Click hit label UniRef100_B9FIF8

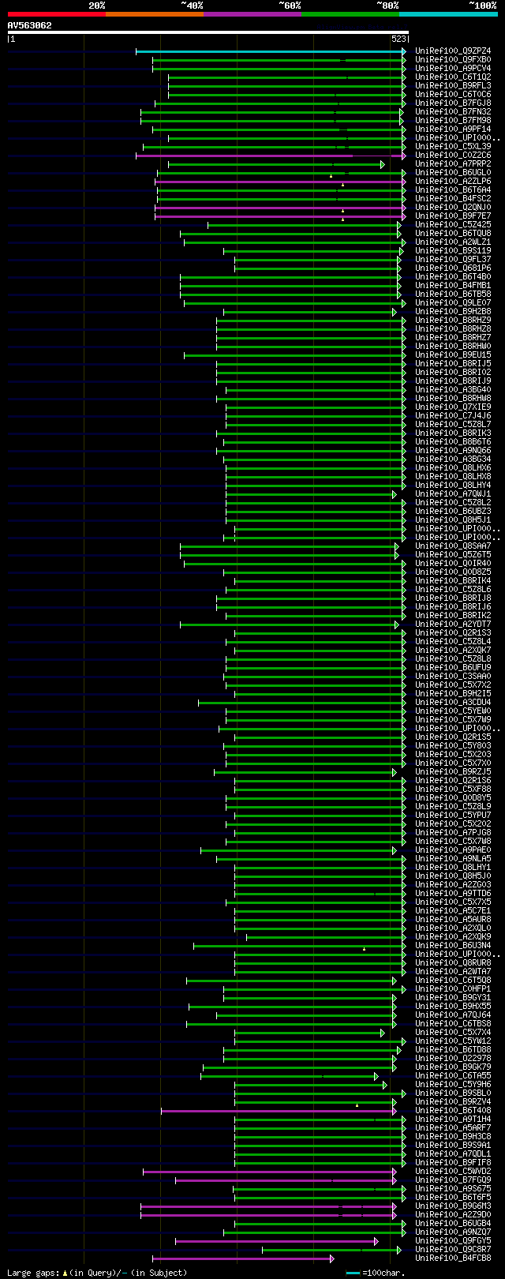tap(453, 1163)
